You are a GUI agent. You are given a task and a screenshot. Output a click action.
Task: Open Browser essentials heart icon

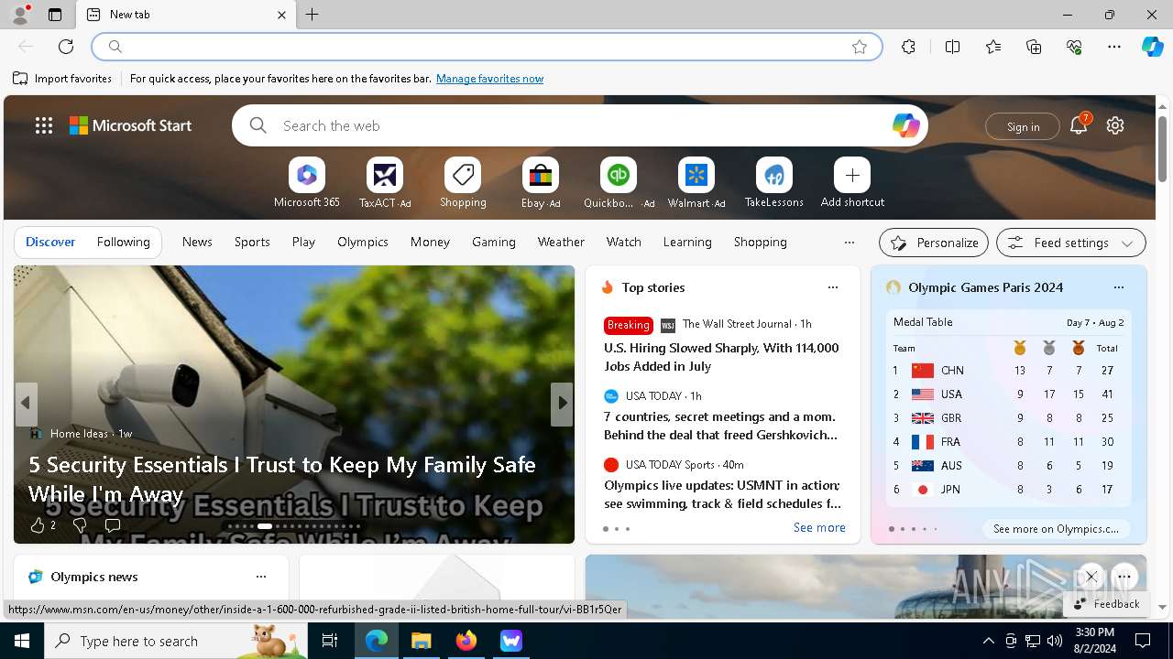(1074, 47)
